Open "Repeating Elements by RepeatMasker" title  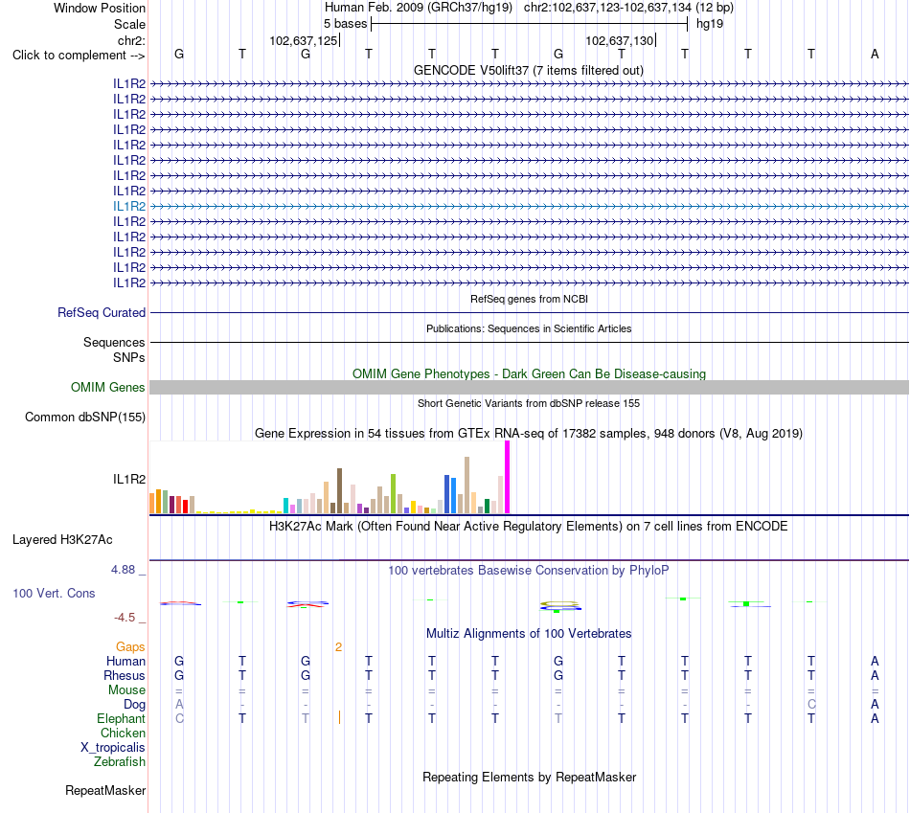(529, 778)
